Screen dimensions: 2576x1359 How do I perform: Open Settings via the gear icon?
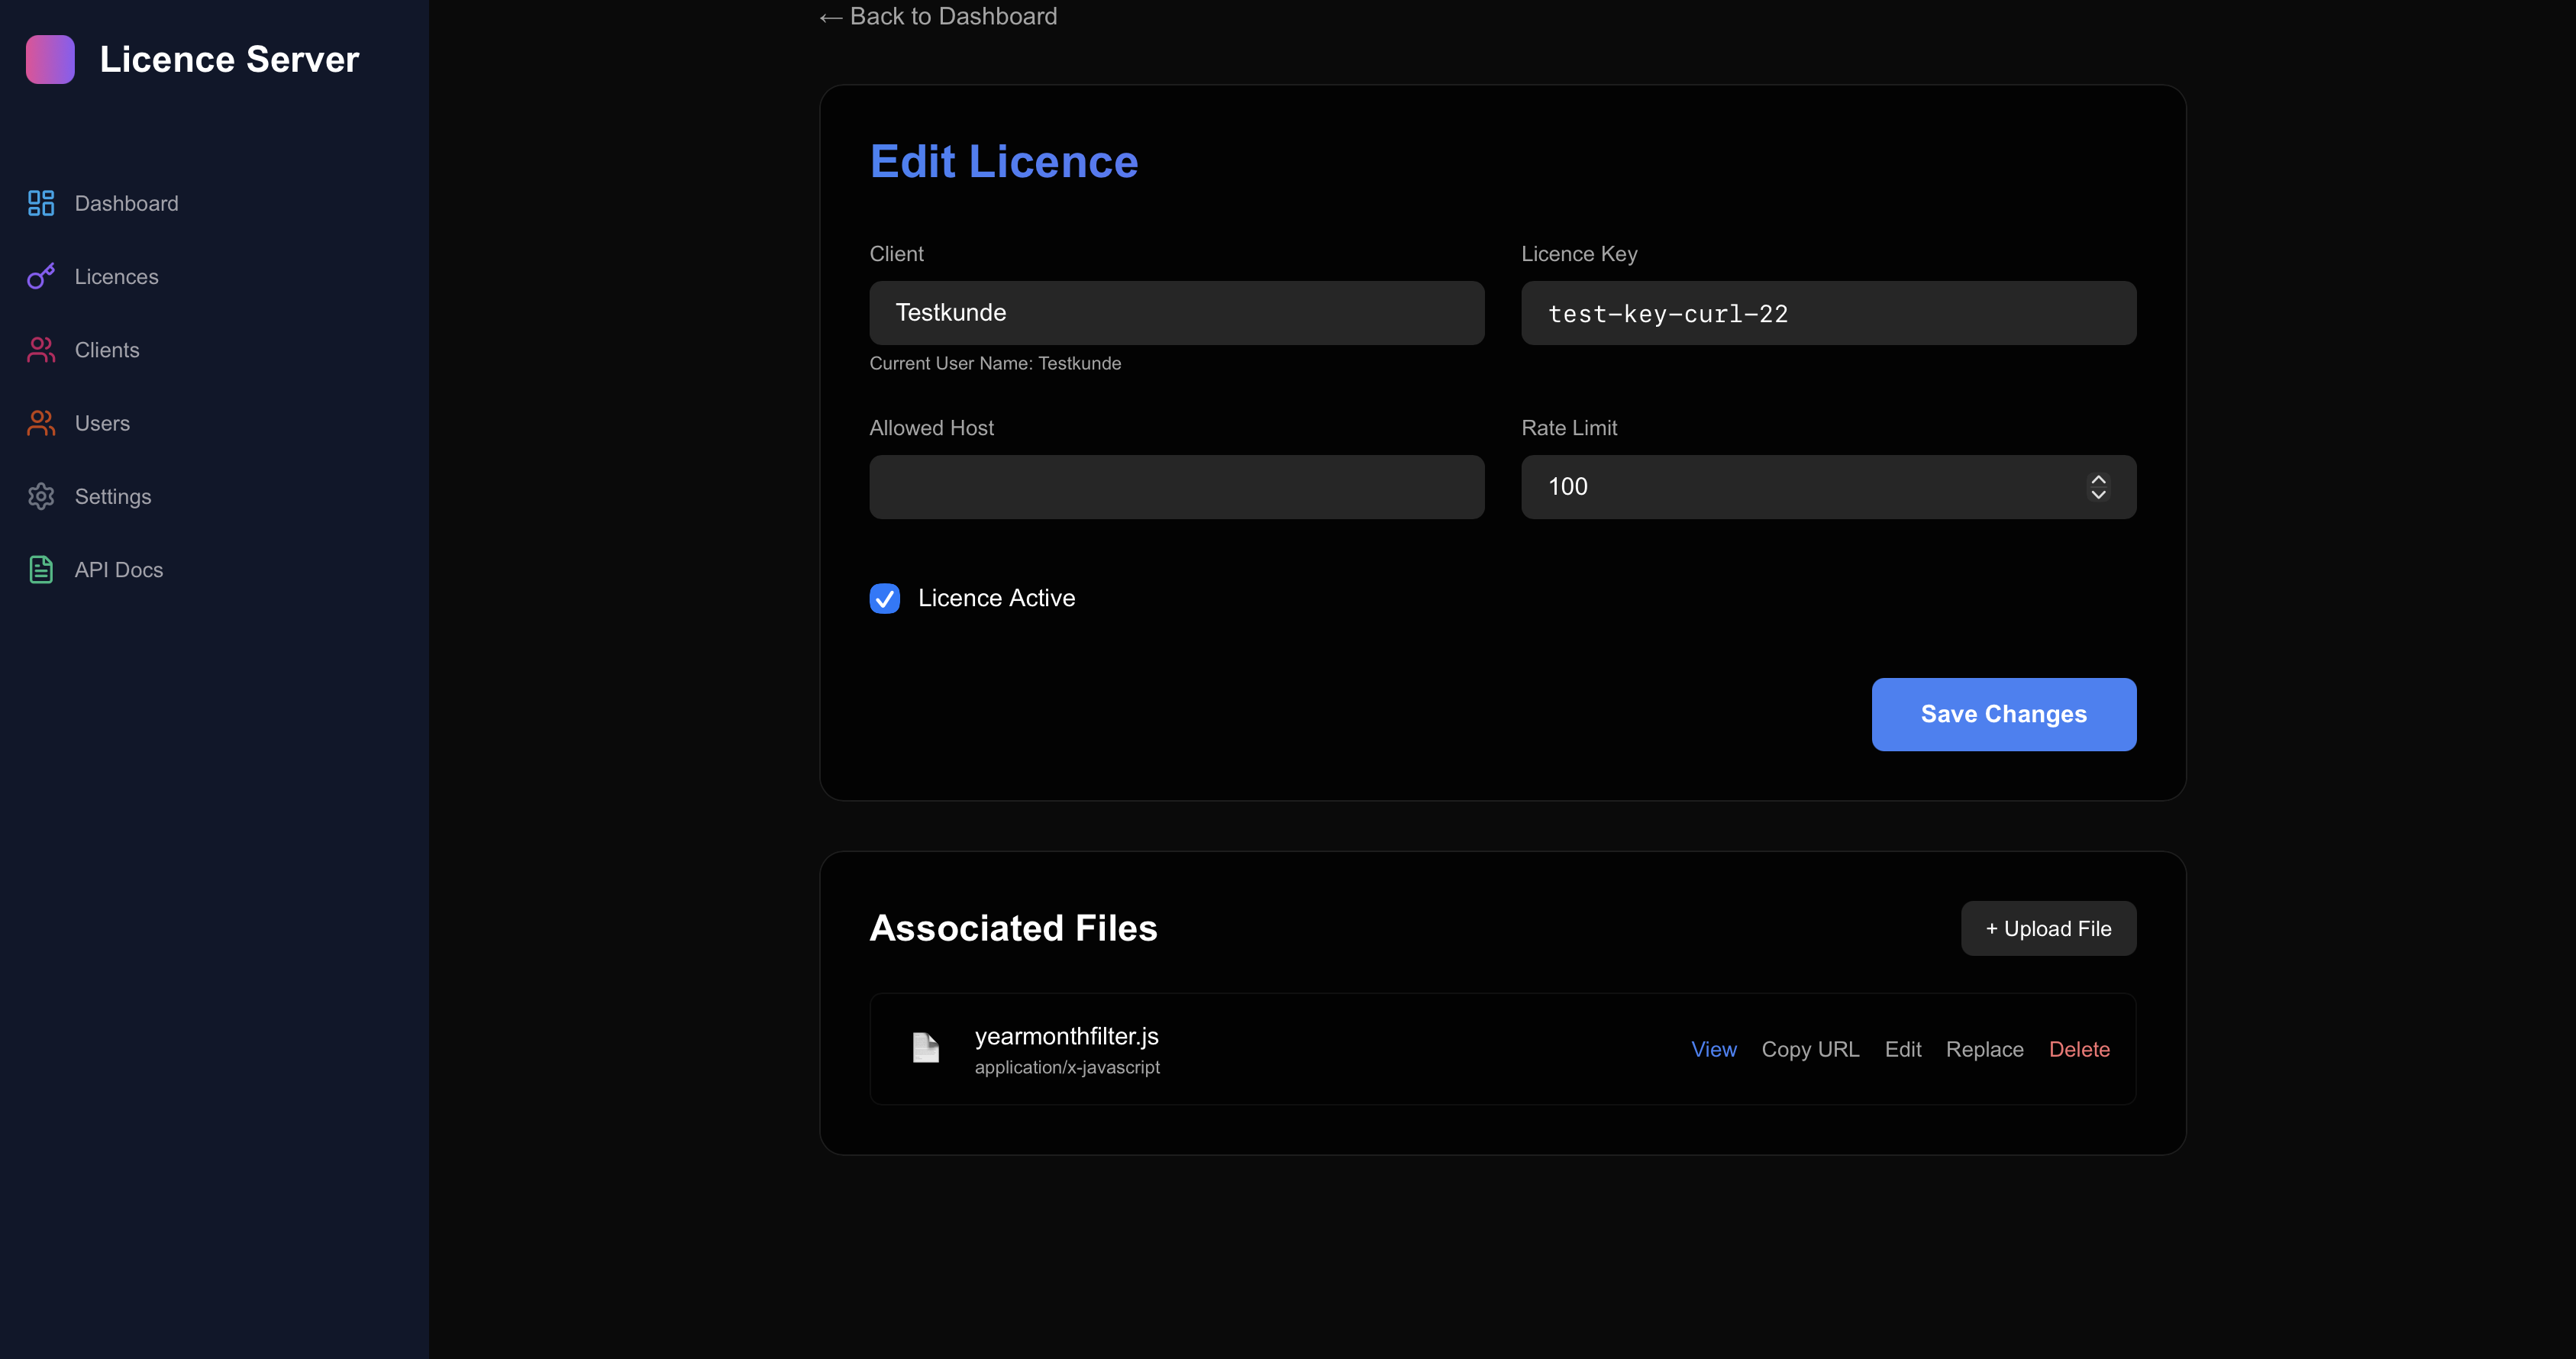click(x=40, y=496)
